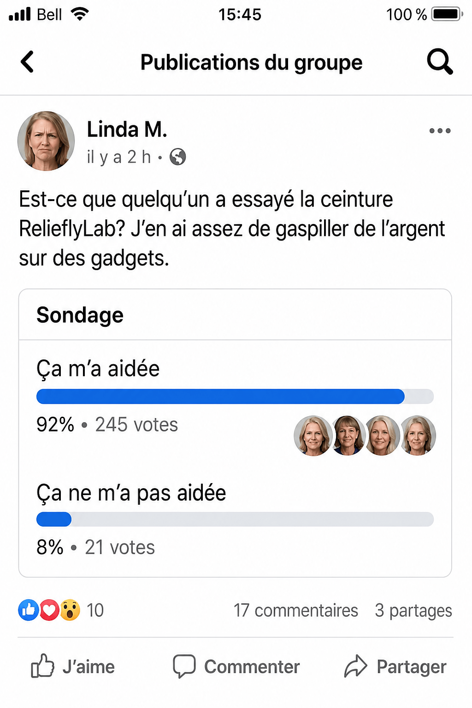This screenshot has height=708, width=472.
Task: Tap the red heart reaction icon
Action: coord(49,610)
